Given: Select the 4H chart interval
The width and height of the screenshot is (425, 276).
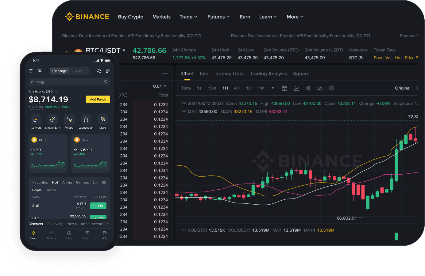Looking at the screenshot, I should coord(237,88).
